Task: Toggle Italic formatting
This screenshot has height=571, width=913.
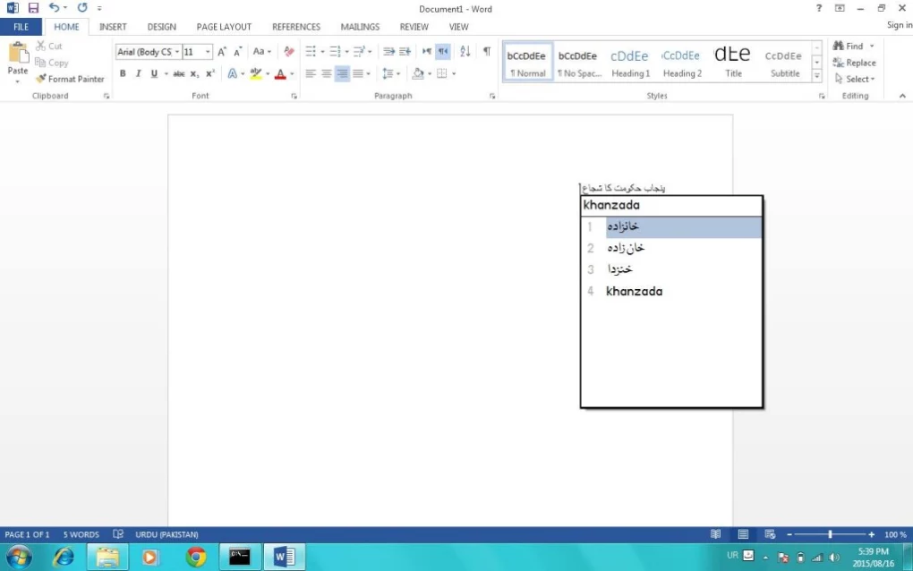Action: click(138, 74)
